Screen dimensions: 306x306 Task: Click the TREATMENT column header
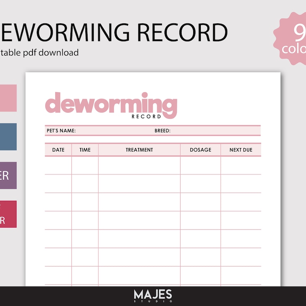[139, 150]
